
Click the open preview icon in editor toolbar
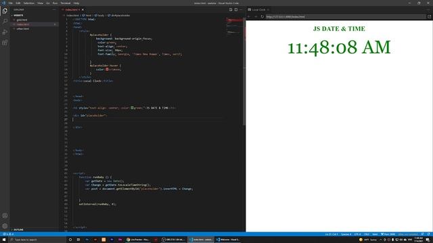(x=231, y=9)
